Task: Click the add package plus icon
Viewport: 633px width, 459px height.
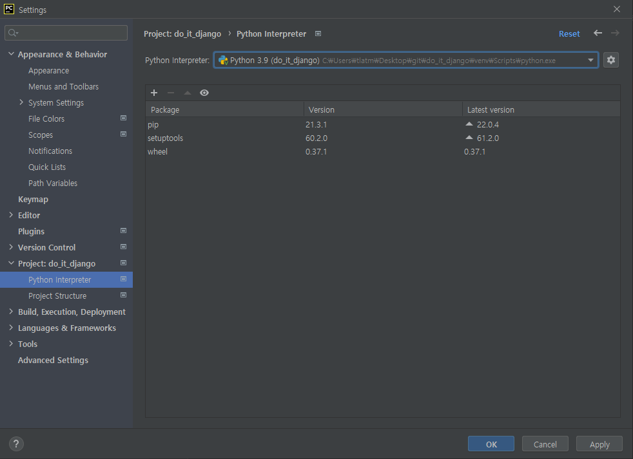Action: (154, 93)
